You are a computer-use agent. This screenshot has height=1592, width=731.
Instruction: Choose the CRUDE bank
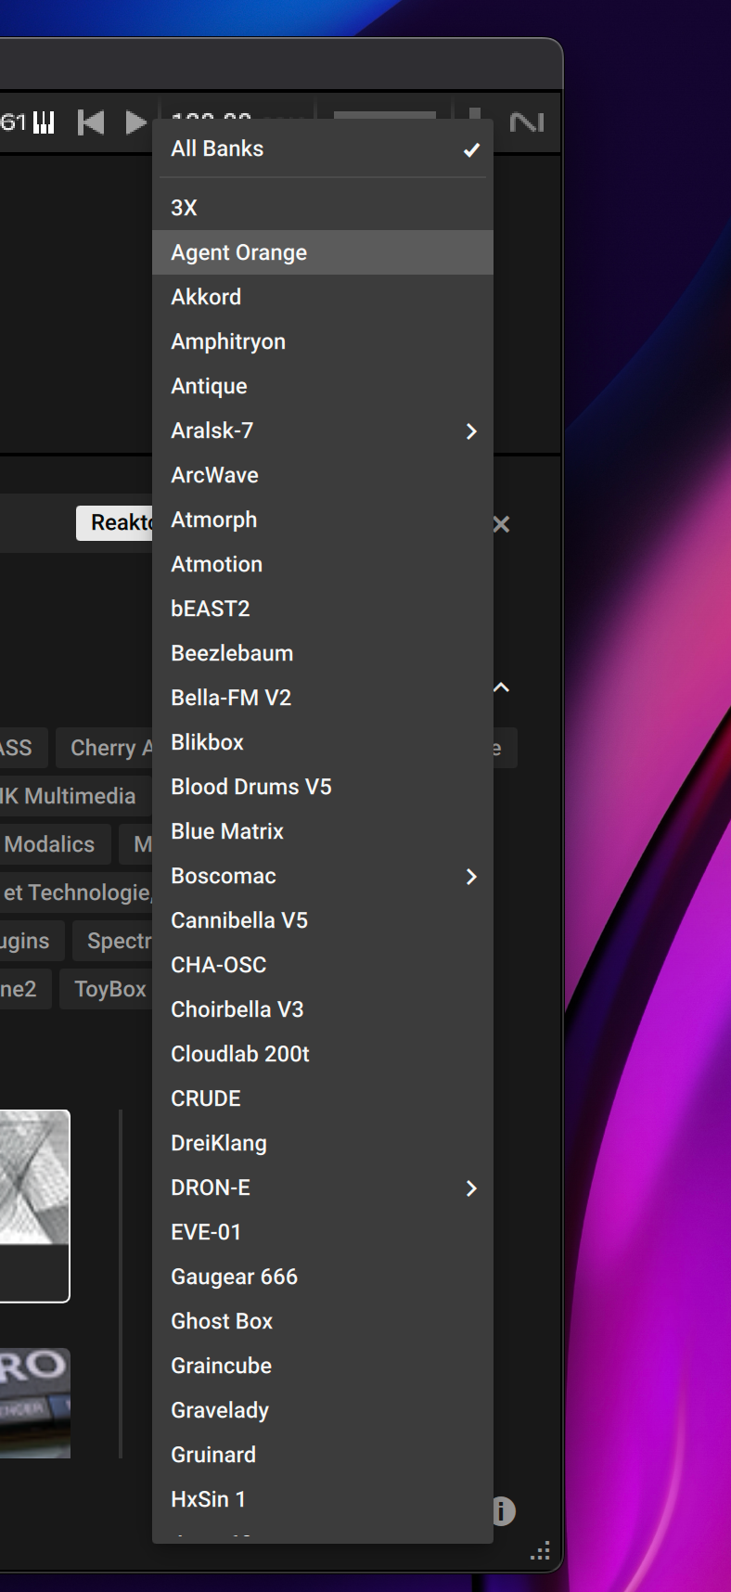322,1098
